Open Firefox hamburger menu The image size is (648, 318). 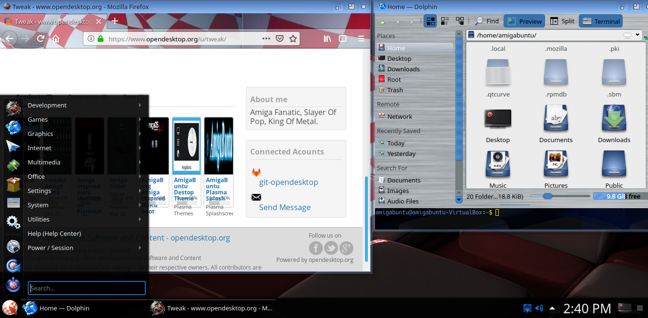tap(361, 39)
